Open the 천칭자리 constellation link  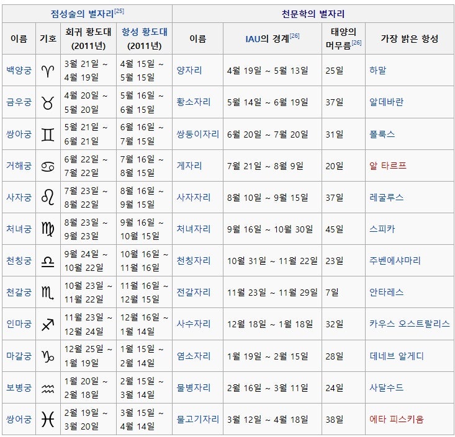click(194, 261)
